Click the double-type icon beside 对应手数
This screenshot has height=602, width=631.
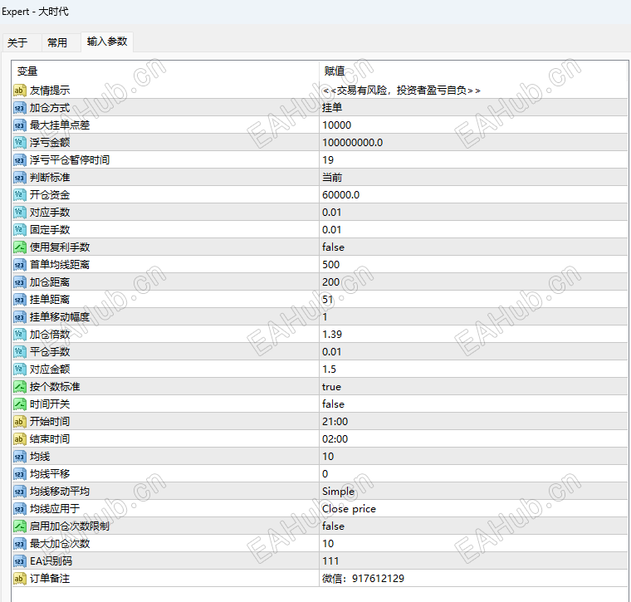[20, 212]
